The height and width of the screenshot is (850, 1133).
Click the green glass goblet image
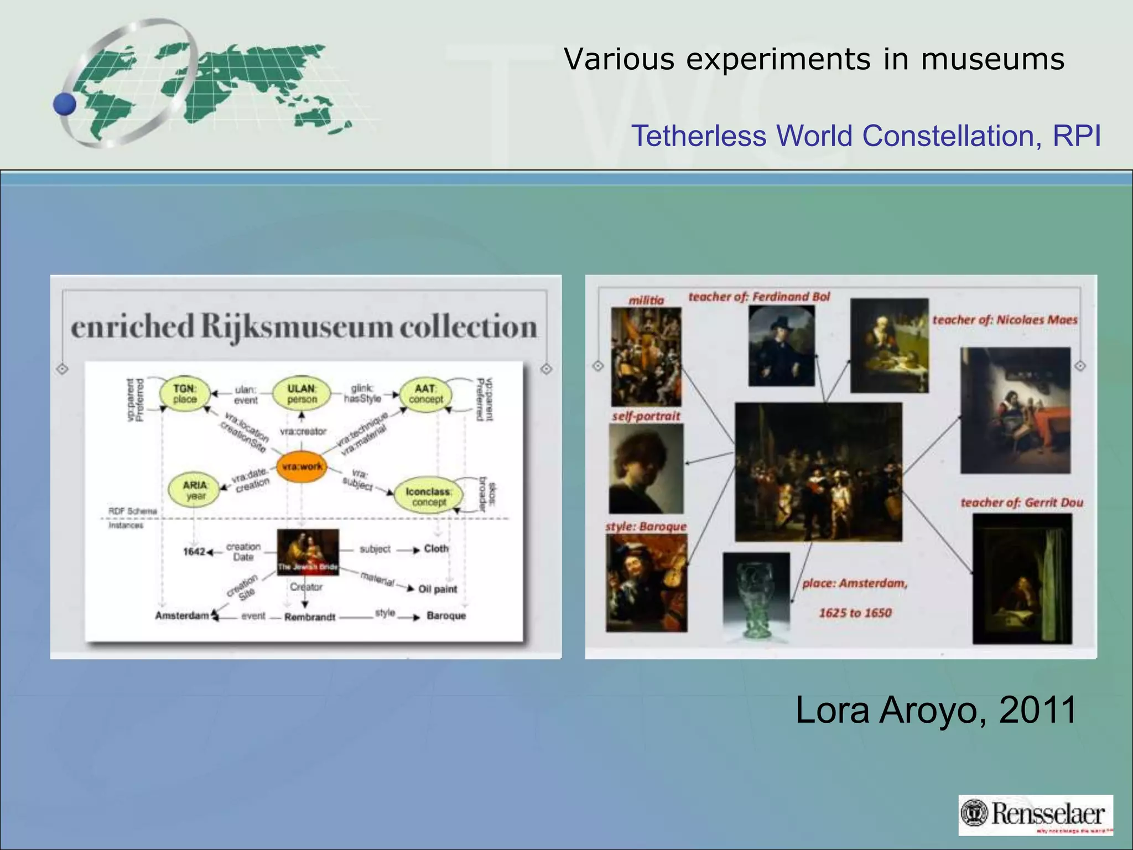tap(756, 598)
